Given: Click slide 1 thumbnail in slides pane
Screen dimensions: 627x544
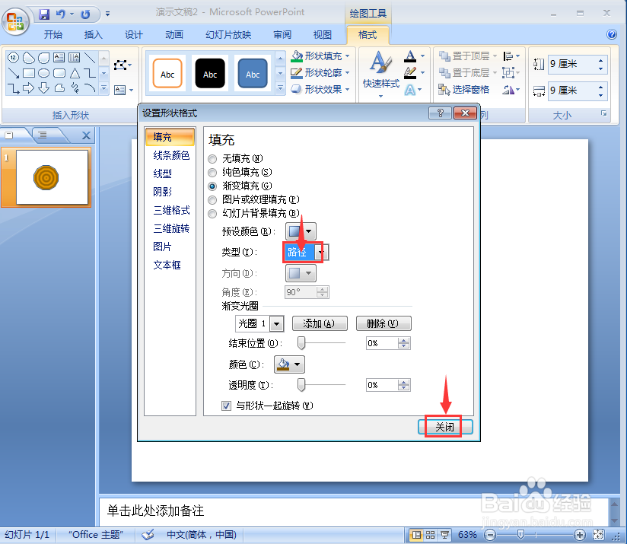Looking at the screenshot, I should point(52,177).
